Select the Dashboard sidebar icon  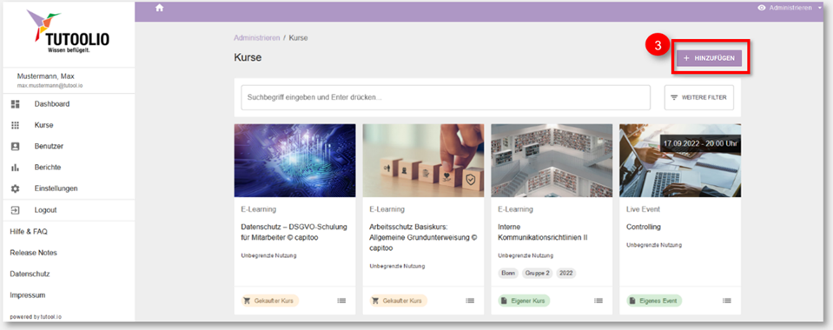click(15, 104)
